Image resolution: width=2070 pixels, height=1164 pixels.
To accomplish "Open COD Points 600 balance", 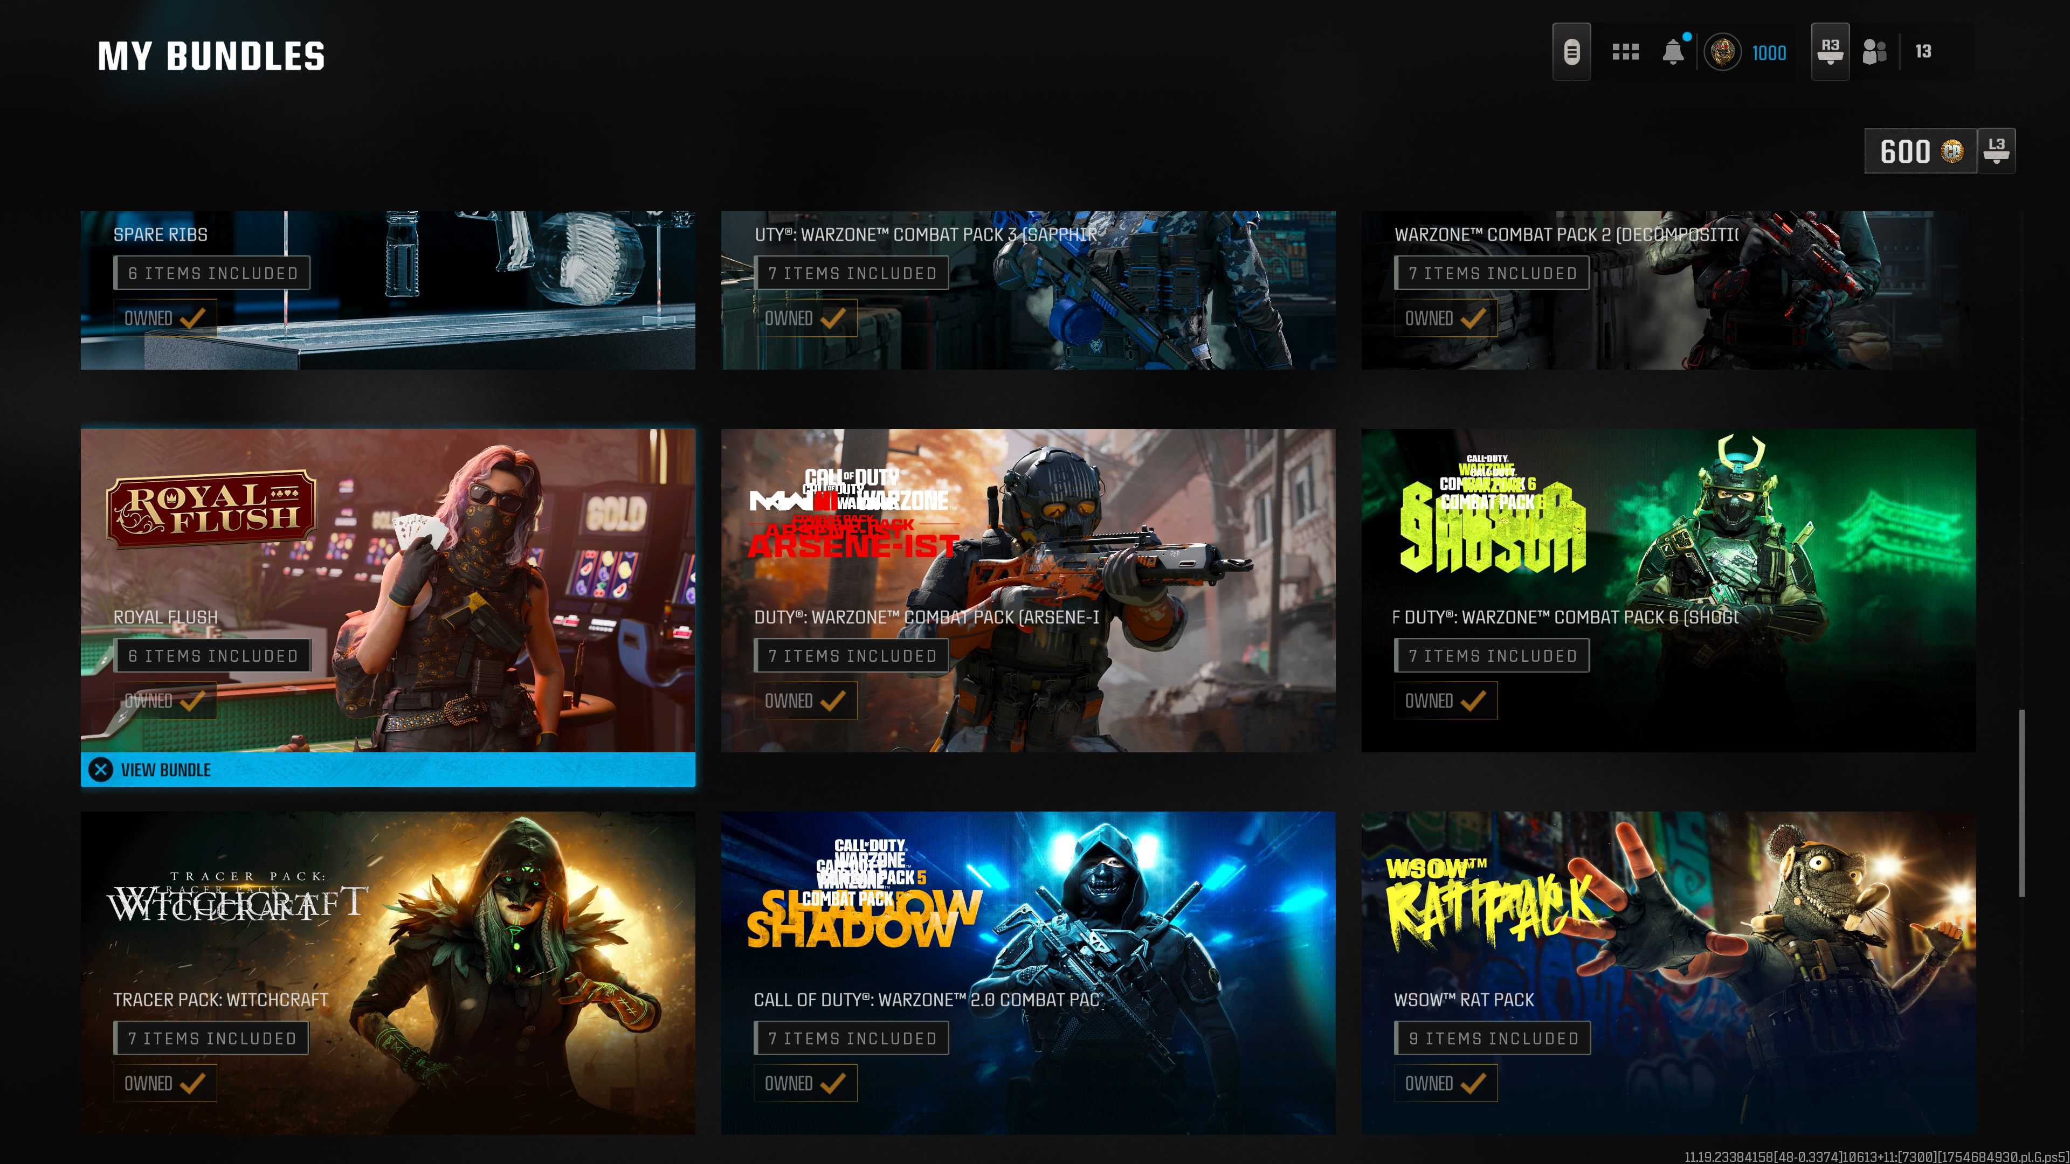I will pos(1920,151).
